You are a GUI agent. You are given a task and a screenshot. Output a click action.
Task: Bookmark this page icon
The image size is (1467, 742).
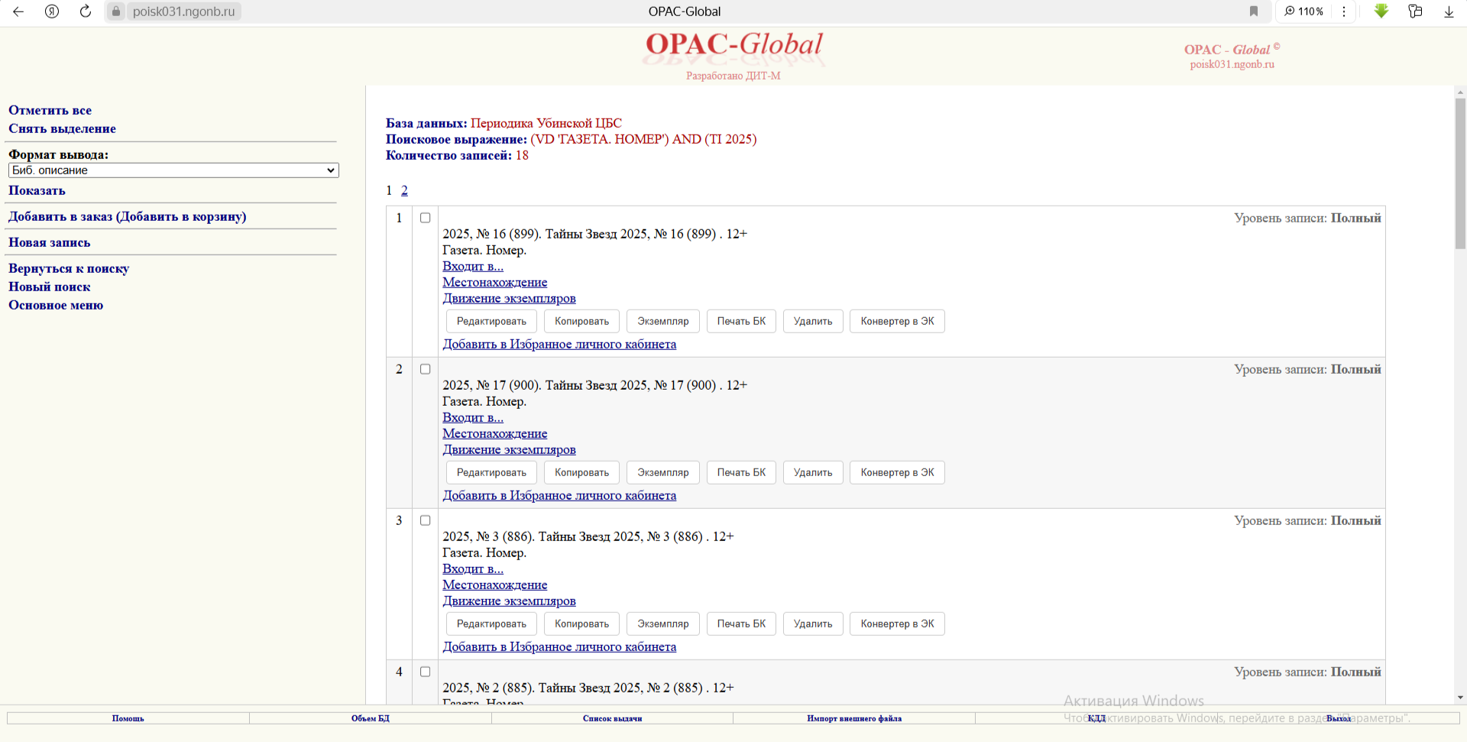click(x=1254, y=11)
